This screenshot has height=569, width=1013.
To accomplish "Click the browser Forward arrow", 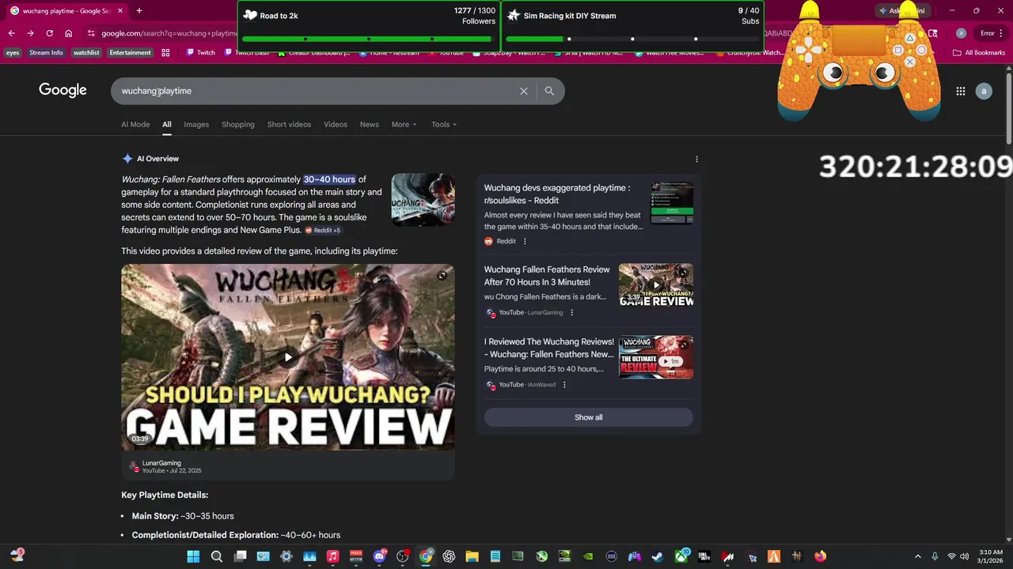I will coord(30,33).
